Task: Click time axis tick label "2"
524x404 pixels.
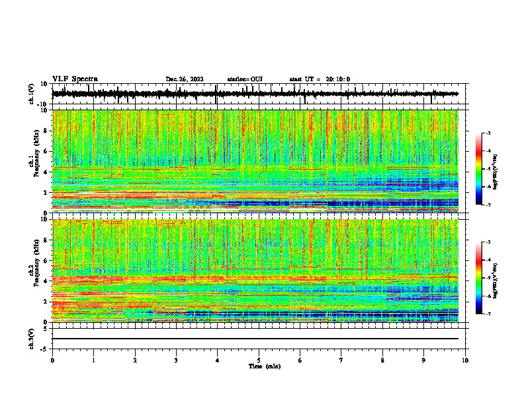Action: (135, 360)
